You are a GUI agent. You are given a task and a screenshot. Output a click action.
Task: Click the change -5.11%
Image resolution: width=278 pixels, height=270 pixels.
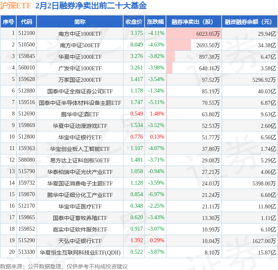click(156, 102)
